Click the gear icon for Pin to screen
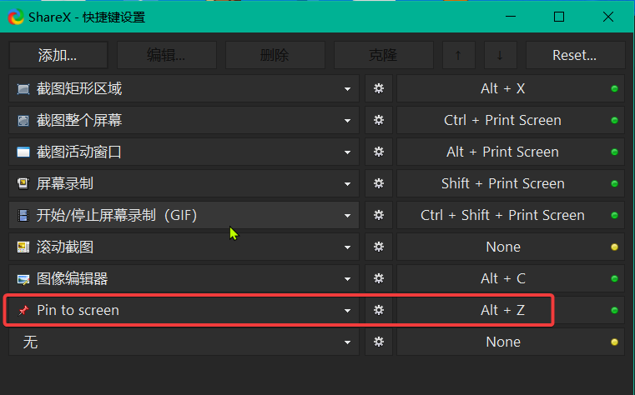The height and width of the screenshot is (395, 635). pos(379,310)
